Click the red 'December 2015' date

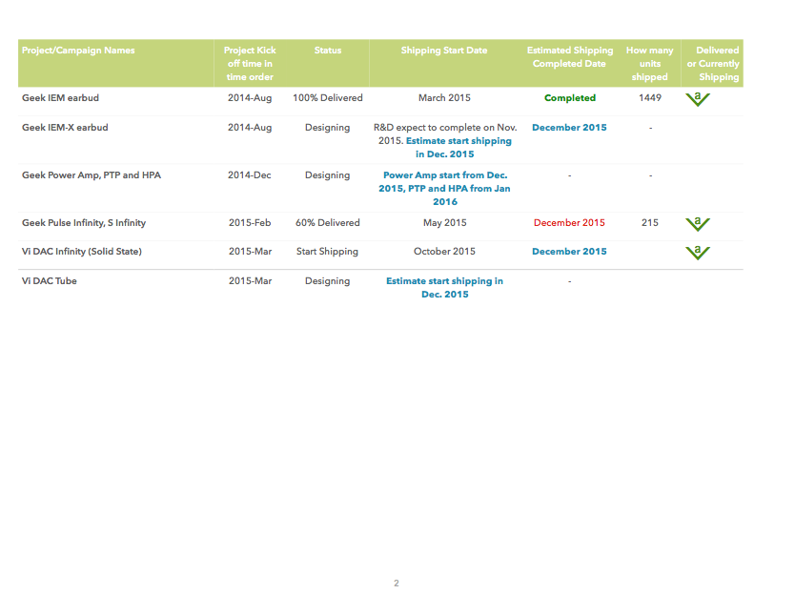pyautogui.click(x=569, y=222)
